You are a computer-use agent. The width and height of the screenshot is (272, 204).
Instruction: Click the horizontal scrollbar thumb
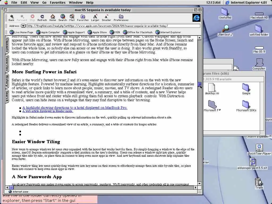pyautogui.click(x=11, y=188)
